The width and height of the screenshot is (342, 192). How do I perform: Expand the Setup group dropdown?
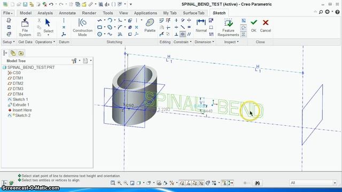(9, 42)
